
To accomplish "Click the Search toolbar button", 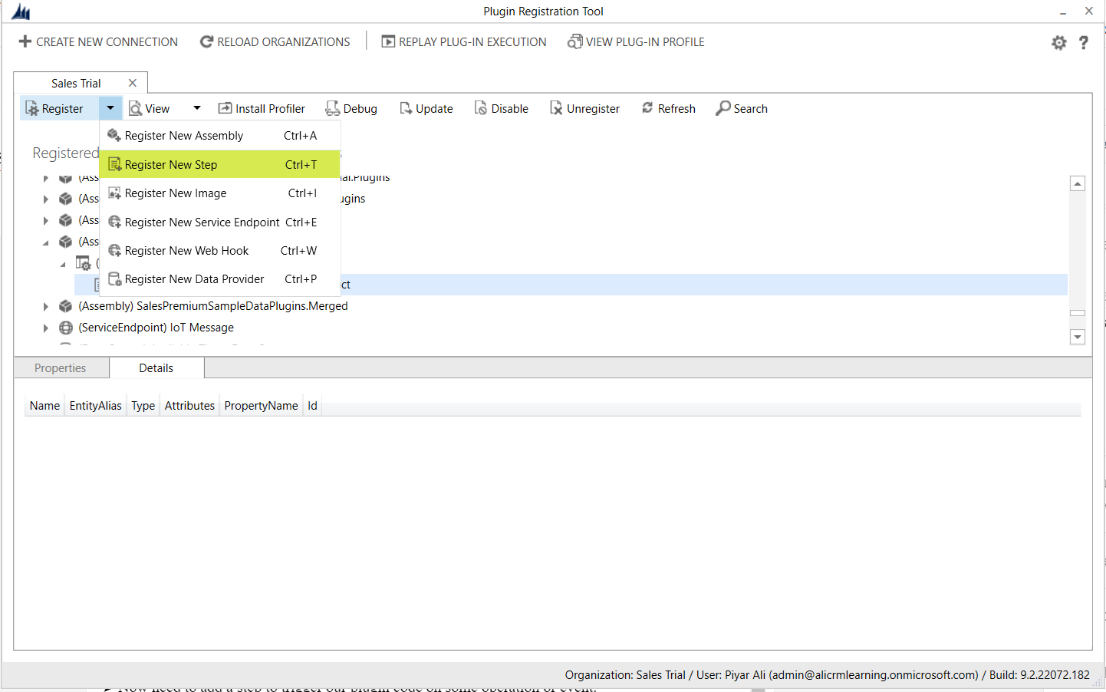I will (x=742, y=109).
